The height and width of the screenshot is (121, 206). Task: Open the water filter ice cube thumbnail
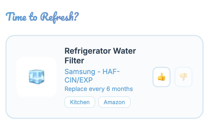pyautogui.click(x=36, y=77)
